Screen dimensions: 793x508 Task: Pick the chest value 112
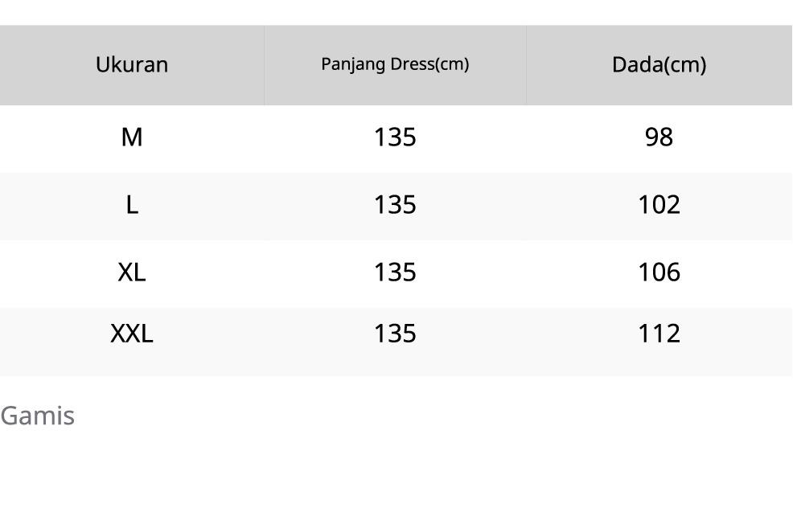[x=659, y=333]
